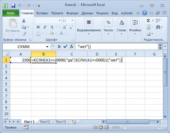
Task: Click the Format Painter brush icon
Action: pos(24,34)
